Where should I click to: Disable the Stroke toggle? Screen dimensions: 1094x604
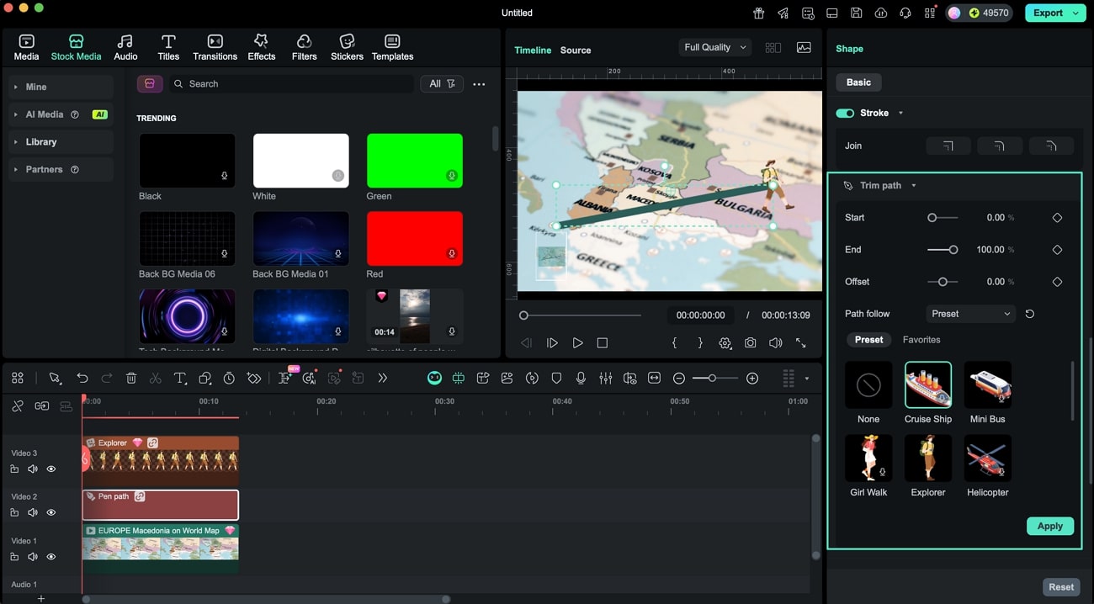[x=845, y=114]
